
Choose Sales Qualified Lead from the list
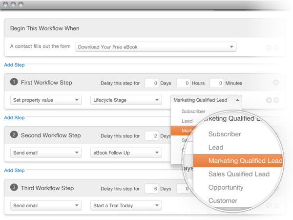(x=239, y=174)
